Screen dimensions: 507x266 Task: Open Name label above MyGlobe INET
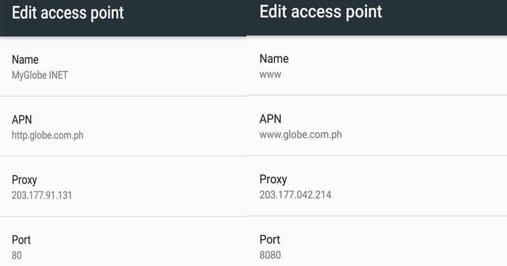(25, 60)
